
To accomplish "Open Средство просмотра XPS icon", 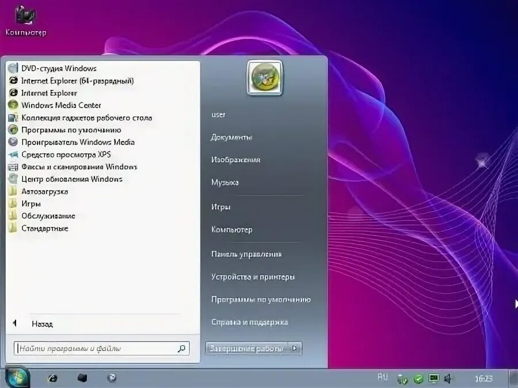I will [x=13, y=154].
